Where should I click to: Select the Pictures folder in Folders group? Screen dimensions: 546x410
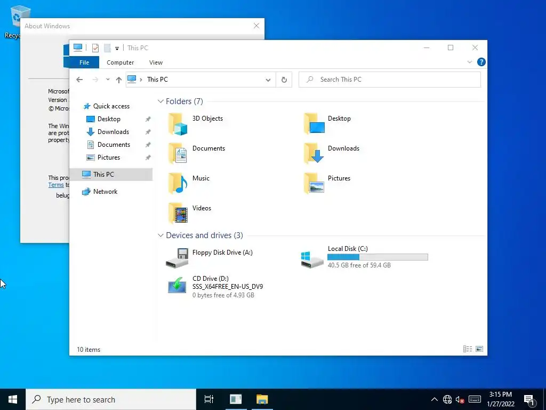click(x=314, y=184)
